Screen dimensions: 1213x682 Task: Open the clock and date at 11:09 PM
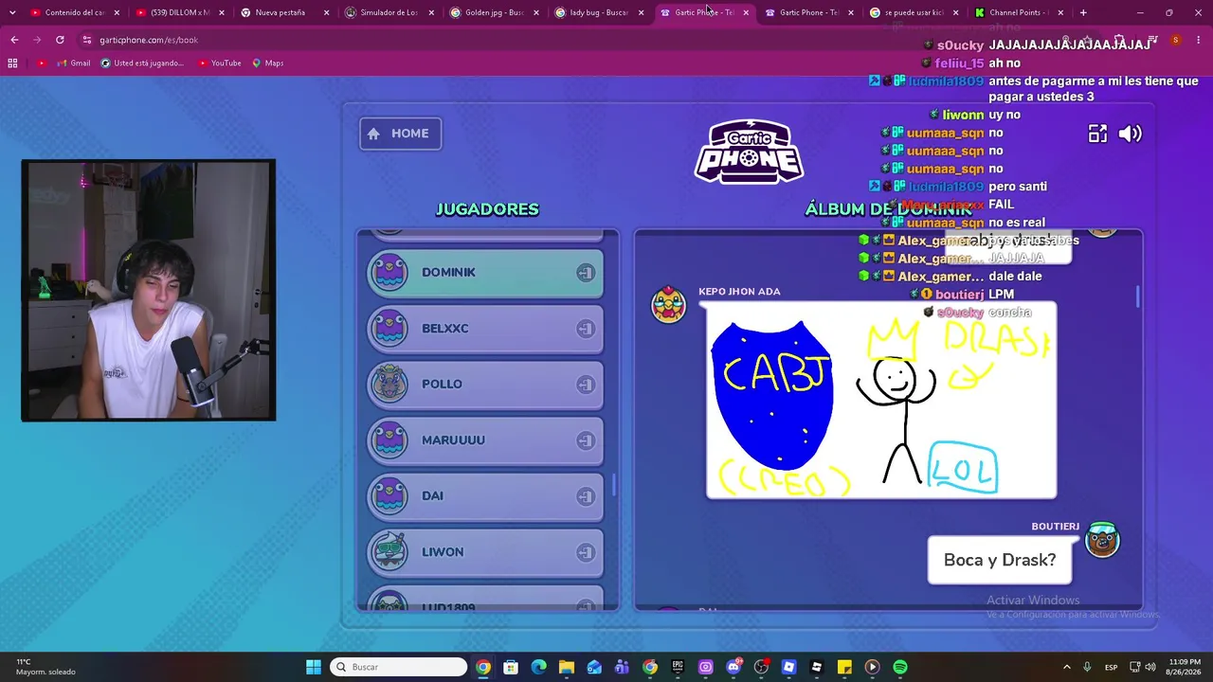click(x=1185, y=667)
